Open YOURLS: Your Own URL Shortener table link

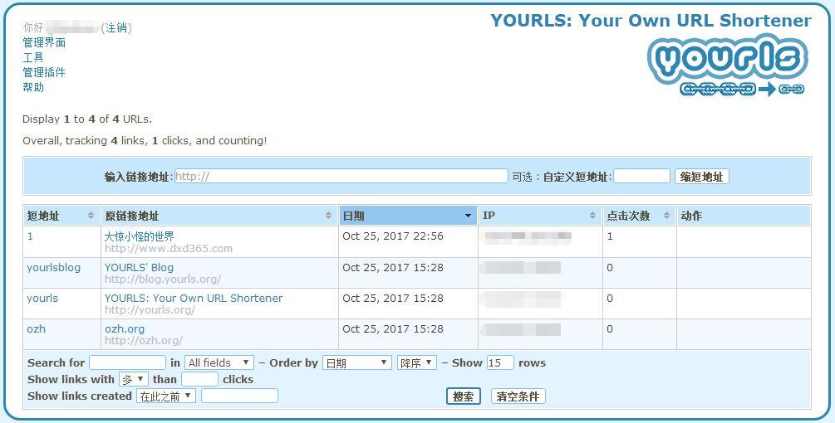[x=194, y=298]
